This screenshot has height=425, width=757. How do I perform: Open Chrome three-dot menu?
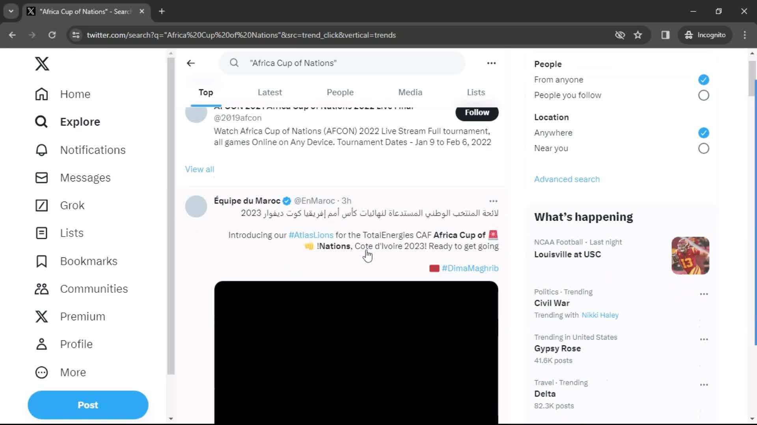(744, 35)
